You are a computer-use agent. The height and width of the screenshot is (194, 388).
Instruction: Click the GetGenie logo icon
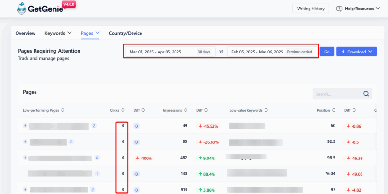[22, 9]
